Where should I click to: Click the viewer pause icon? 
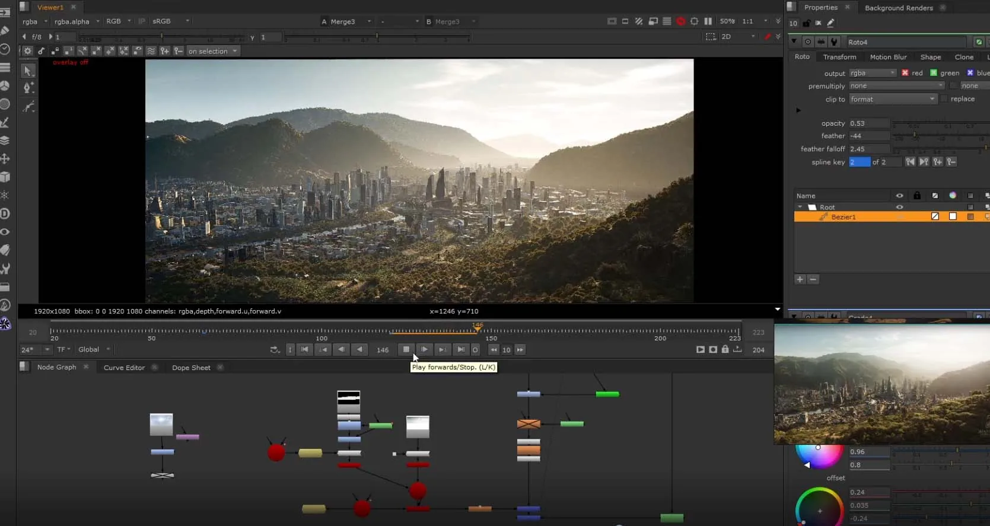click(708, 21)
